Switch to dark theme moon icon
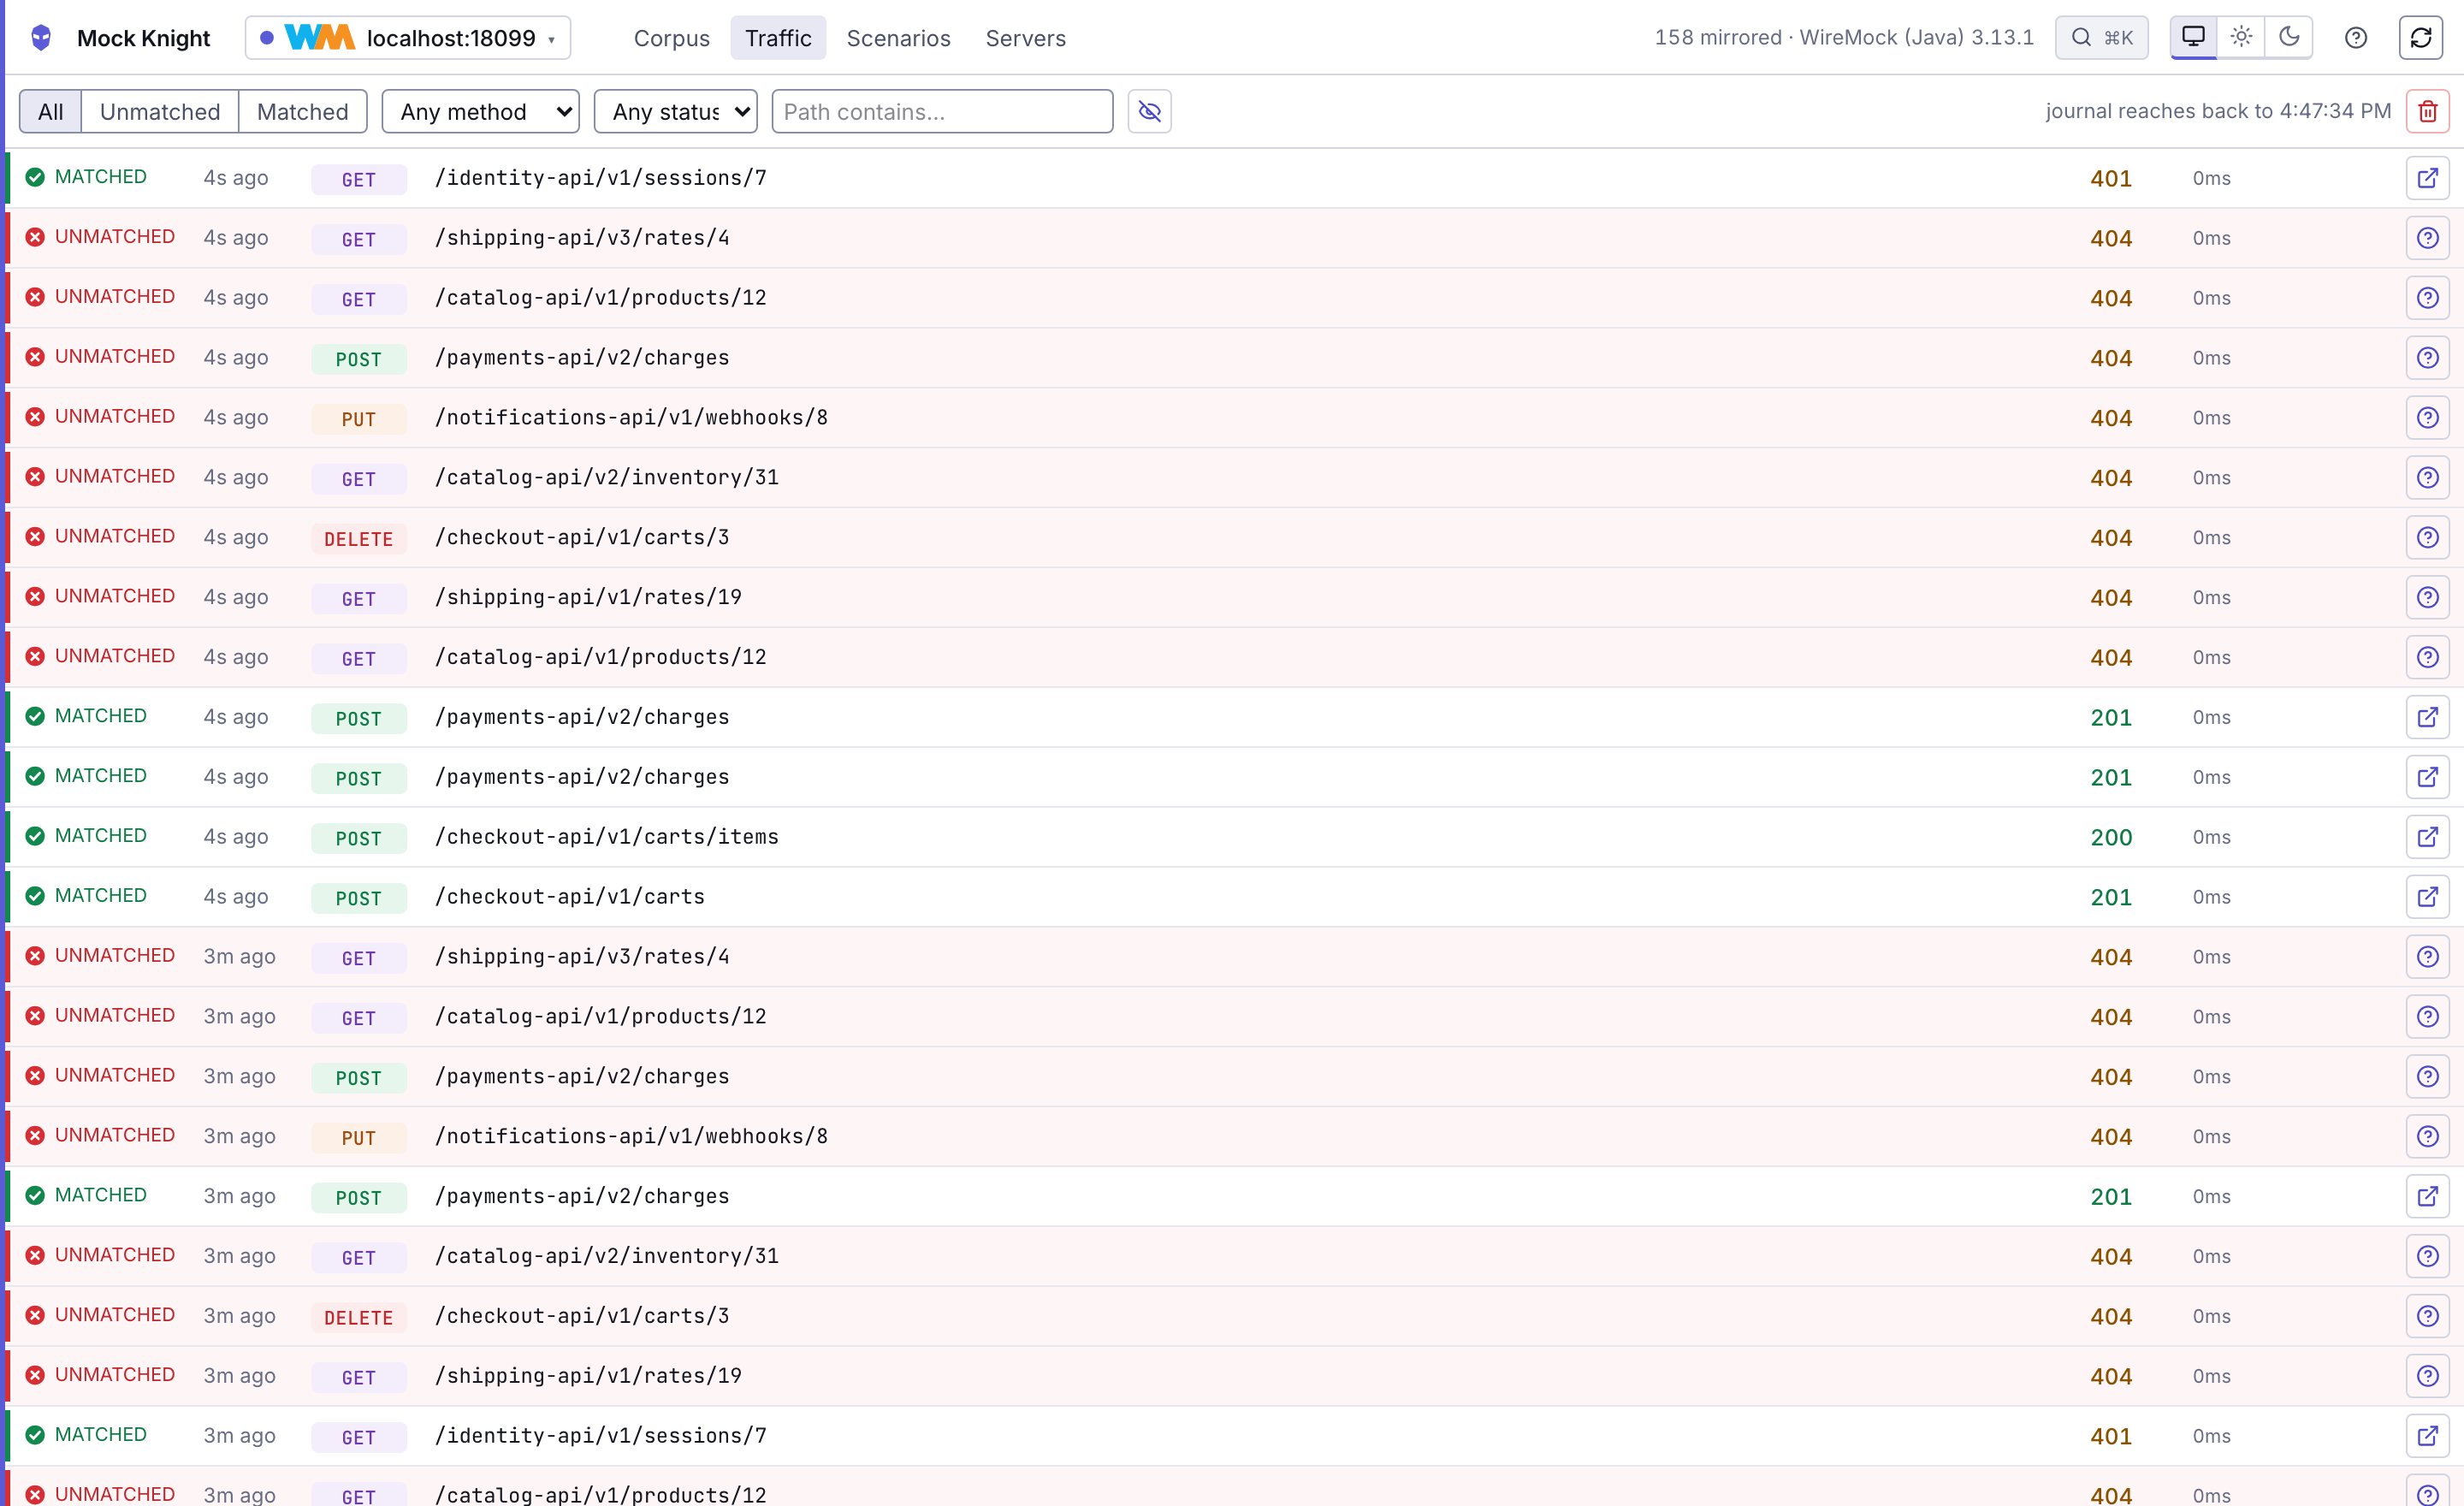This screenshot has width=2464, height=1506. [x=2289, y=38]
